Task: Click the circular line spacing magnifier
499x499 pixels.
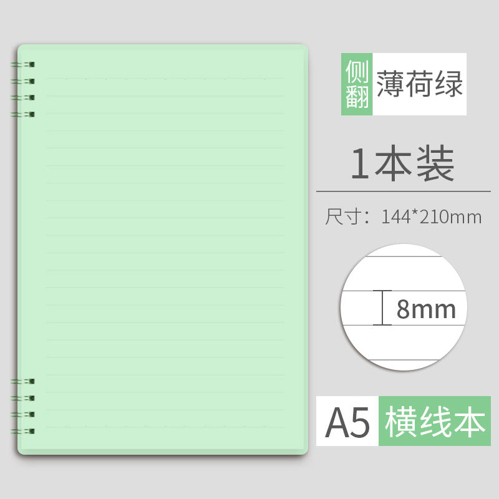Action: 404,307
